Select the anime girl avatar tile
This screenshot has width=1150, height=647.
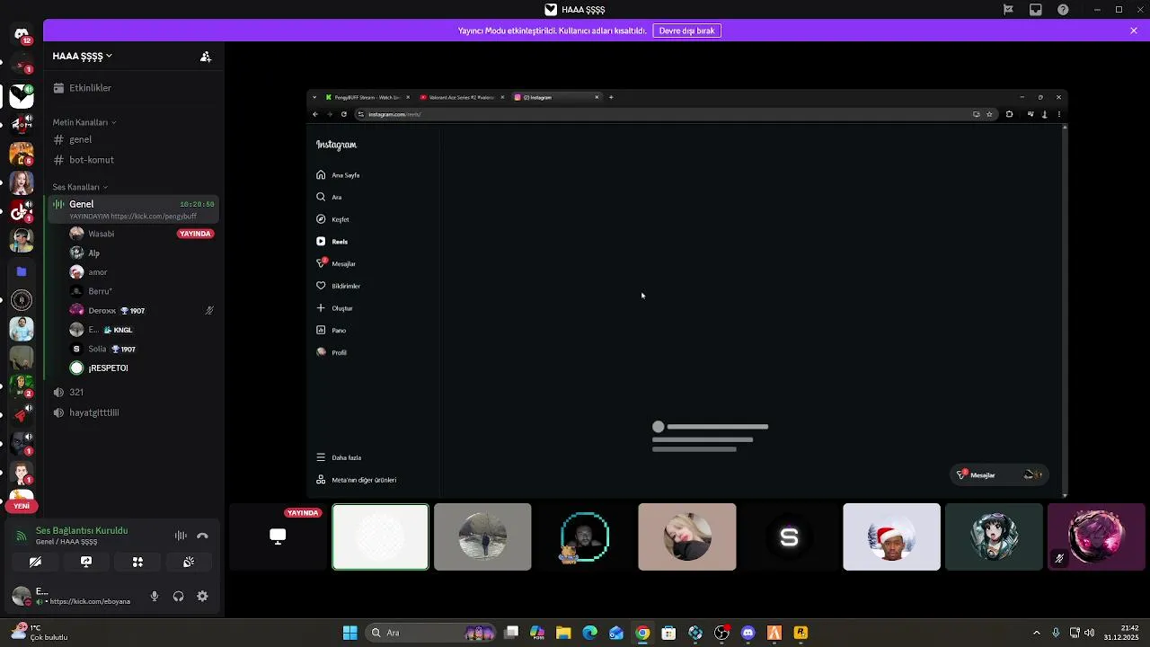[994, 536]
